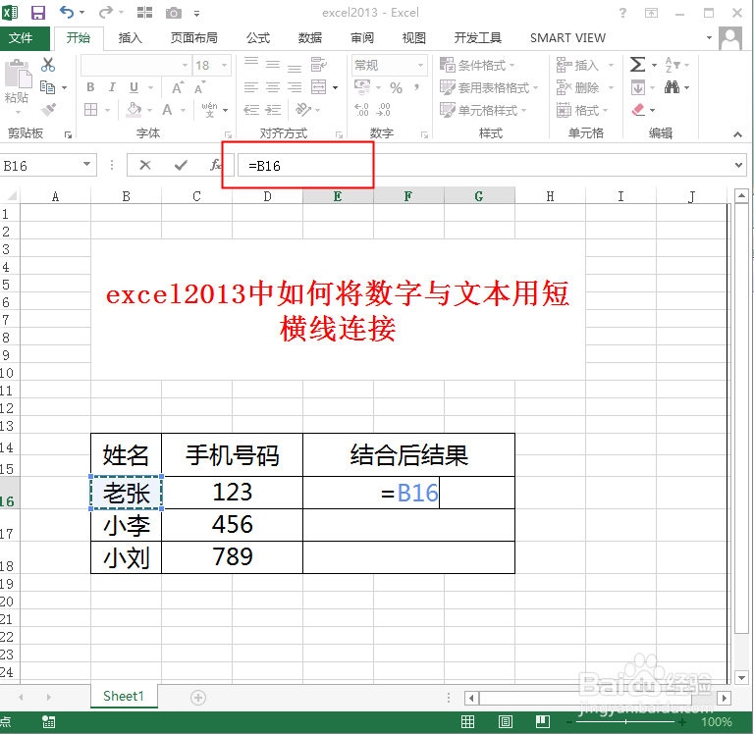Apply the Percent style

pyautogui.click(x=396, y=87)
